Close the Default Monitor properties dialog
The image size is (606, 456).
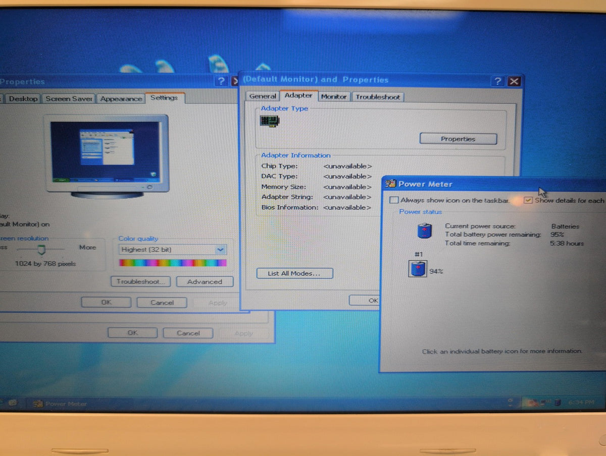click(x=514, y=82)
